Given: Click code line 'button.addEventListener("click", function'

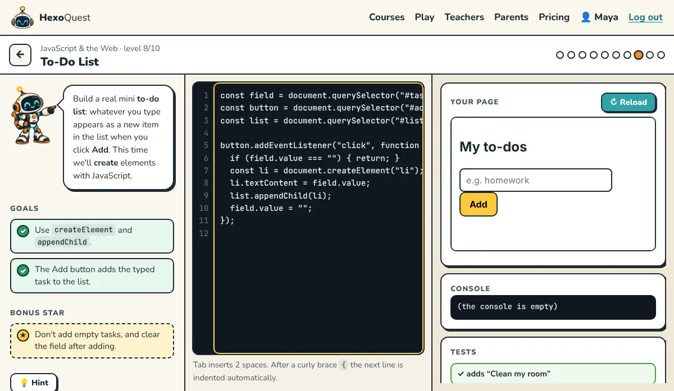Looking at the screenshot, I should (320, 145).
